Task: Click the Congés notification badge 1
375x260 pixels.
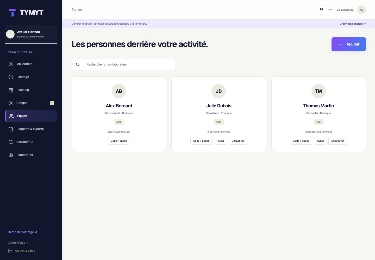Action: 52,103
